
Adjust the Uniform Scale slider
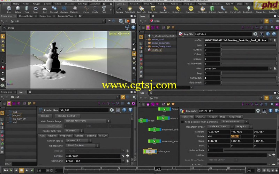coord(250,150)
